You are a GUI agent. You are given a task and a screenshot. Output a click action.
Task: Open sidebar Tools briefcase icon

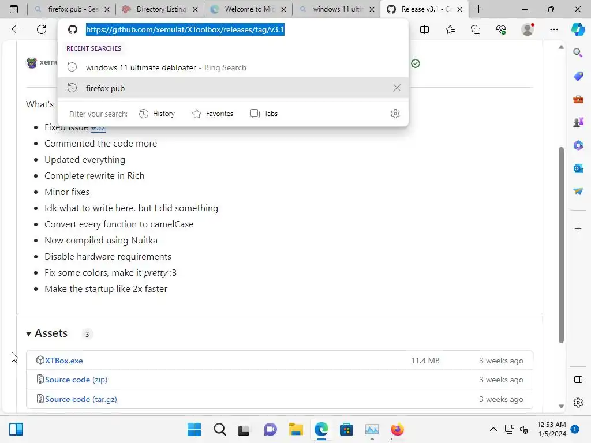coord(578,99)
